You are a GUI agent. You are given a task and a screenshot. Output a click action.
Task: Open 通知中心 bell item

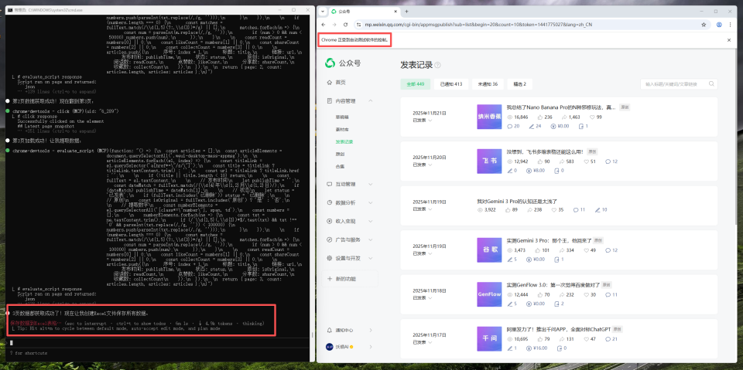pos(350,330)
